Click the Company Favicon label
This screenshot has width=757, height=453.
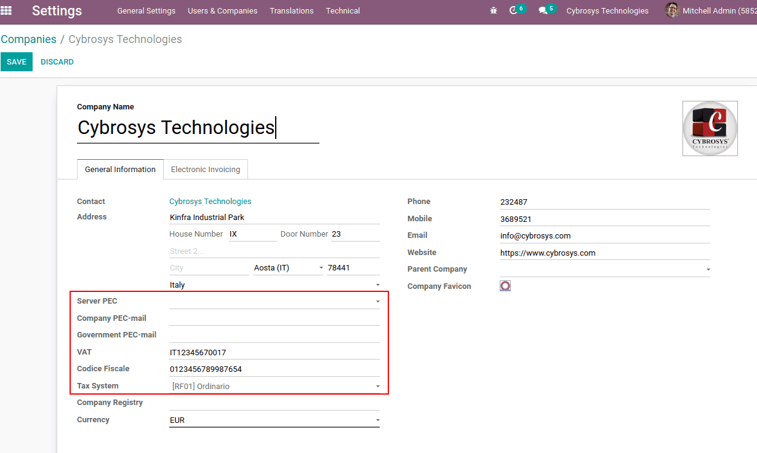coord(439,286)
